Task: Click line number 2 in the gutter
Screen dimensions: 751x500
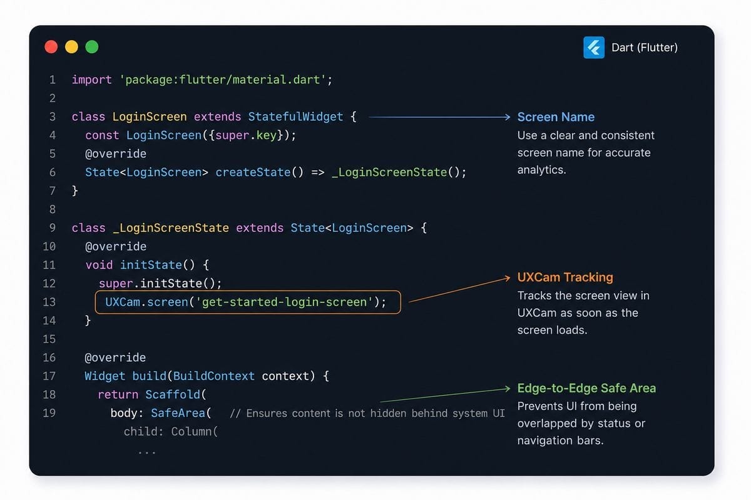Action: 53,98
